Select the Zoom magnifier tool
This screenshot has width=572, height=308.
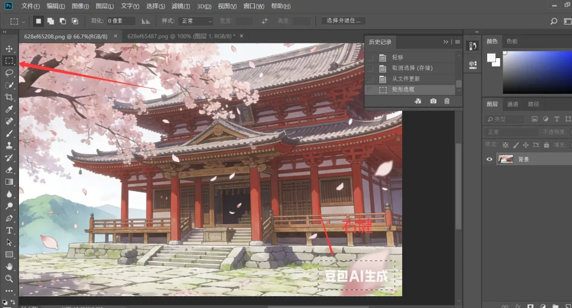tap(9, 278)
